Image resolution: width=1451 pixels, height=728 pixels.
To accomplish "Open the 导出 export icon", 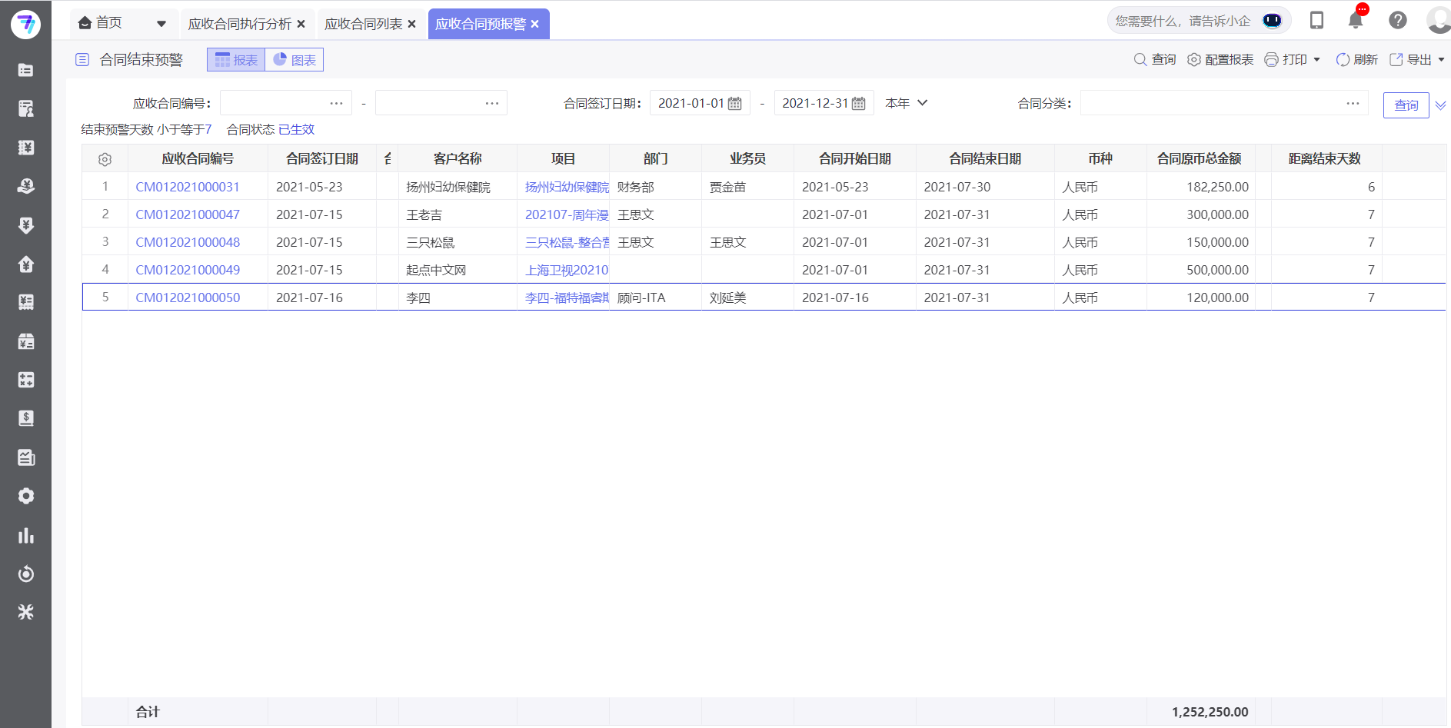I will 1396,59.
